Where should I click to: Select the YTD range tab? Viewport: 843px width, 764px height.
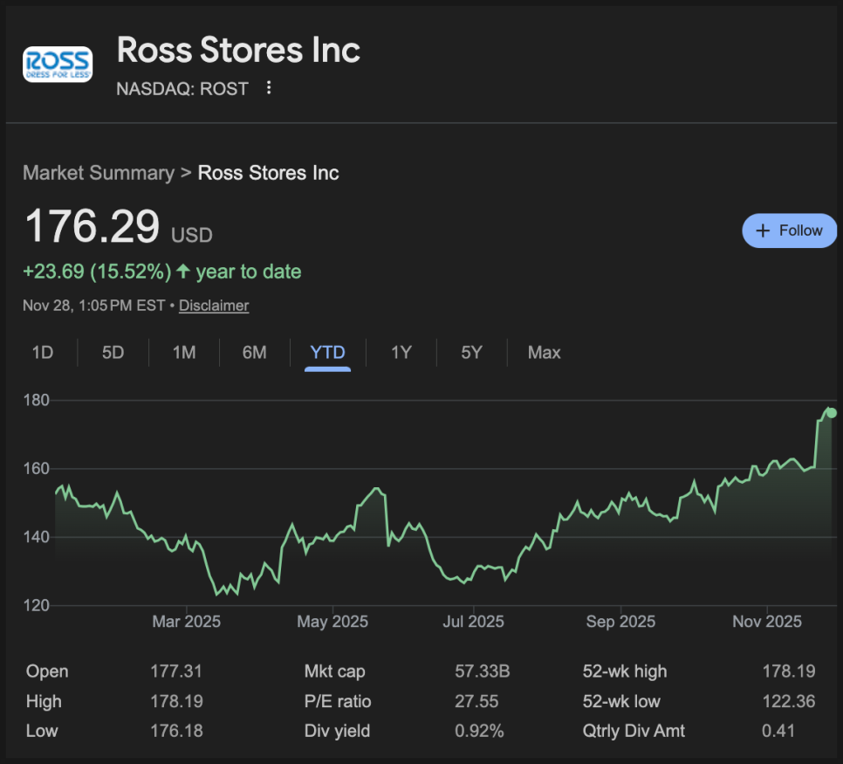[327, 353]
